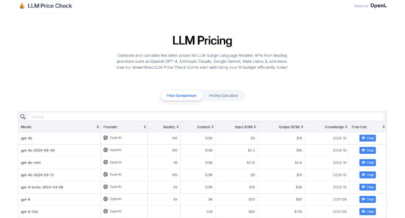Open Chat for gpt-4-turbo-2024-04-09
Image resolution: width=405 pixels, height=218 pixels.
368,187
